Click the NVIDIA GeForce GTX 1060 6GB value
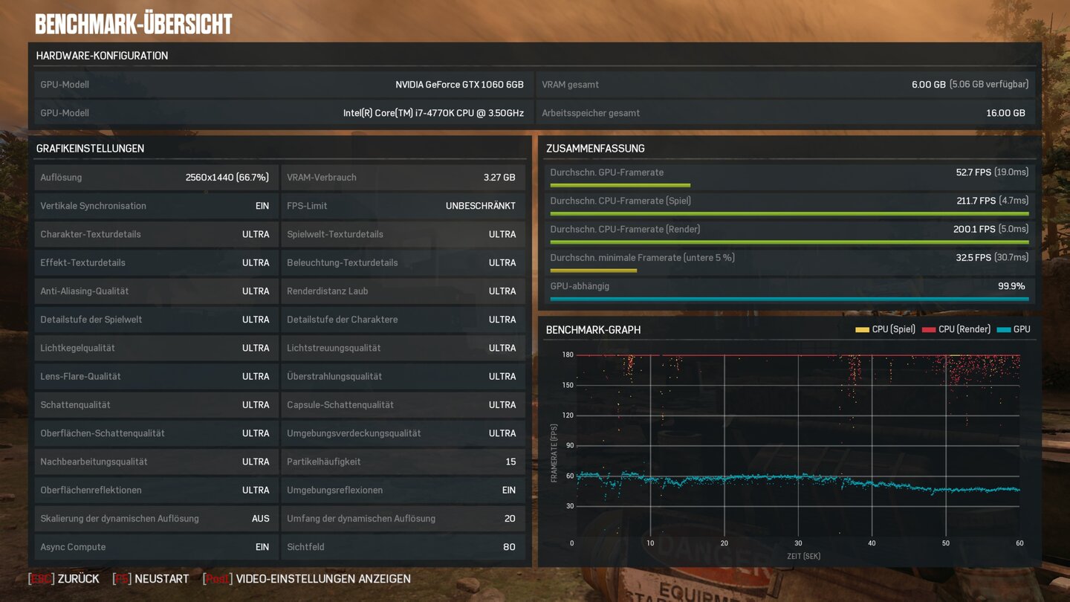The image size is (1070, 602). [459, 85]
